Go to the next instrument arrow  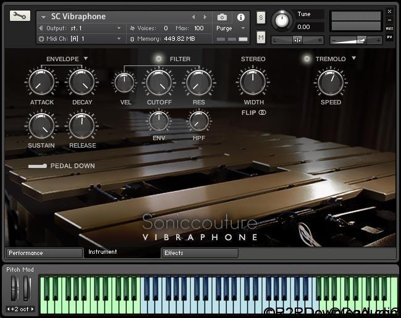pos(205,17)
